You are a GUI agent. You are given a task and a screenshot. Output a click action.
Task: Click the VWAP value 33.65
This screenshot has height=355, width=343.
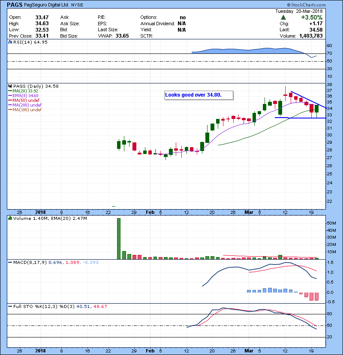pos(122,36)
